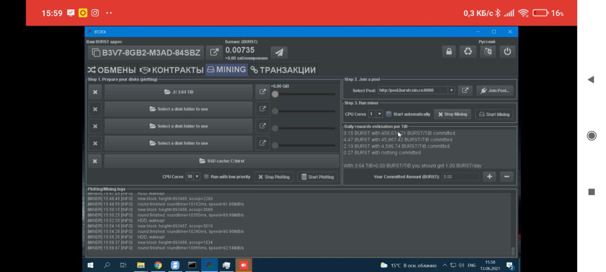Viewport: 606px width, 272px height.
Task: Open Google Chrome from the taskbar
Action: (x=158, y=265)
